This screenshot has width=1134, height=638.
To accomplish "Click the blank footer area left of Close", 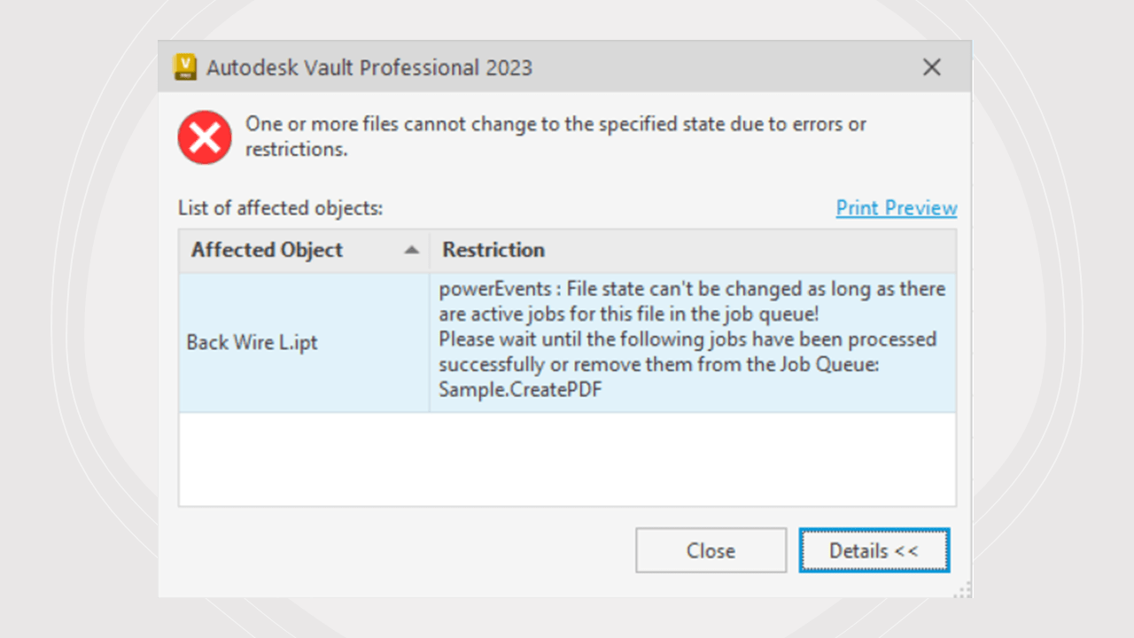I will [399, 550].
